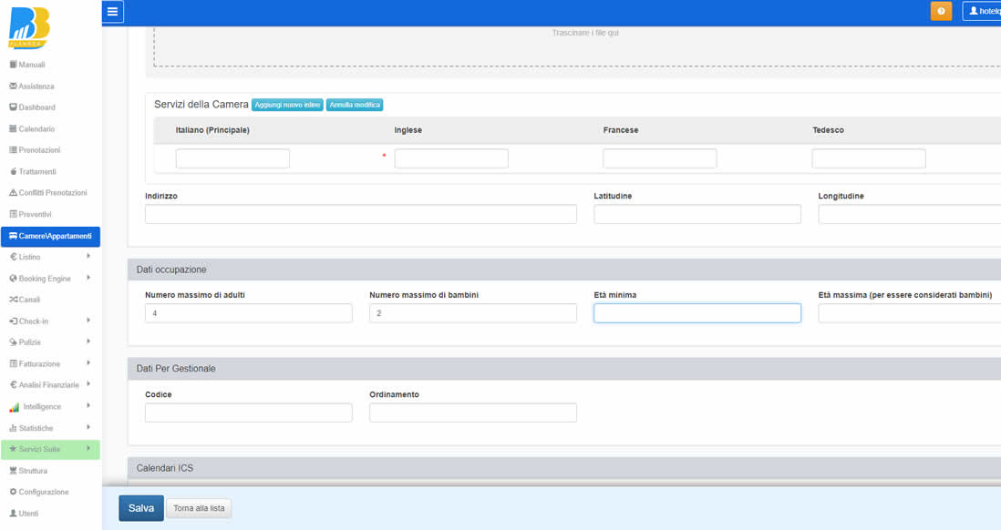Select Conflitti Prenotazioni warning item
The height and width of the screenshot is (530, 1001).
coord(52,193)
